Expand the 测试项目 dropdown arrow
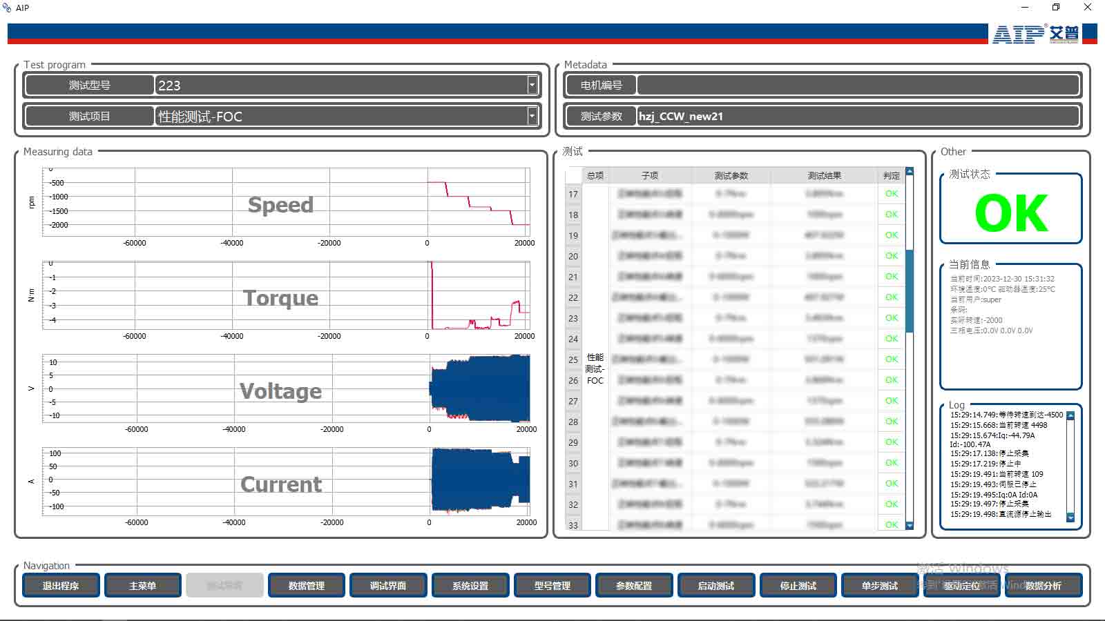 [x=532, y=116]
